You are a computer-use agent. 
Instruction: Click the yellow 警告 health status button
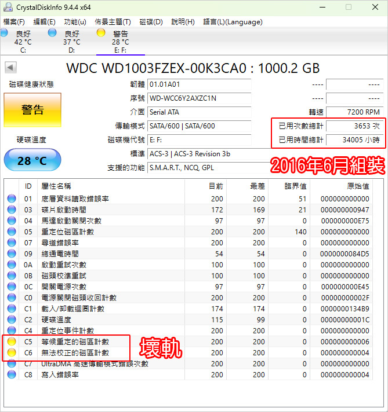[x=32, y=110]
